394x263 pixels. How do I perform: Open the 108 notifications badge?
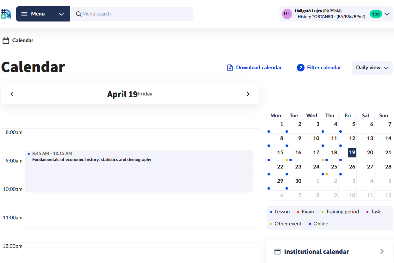pyautogui.click(x=376, y=14)
